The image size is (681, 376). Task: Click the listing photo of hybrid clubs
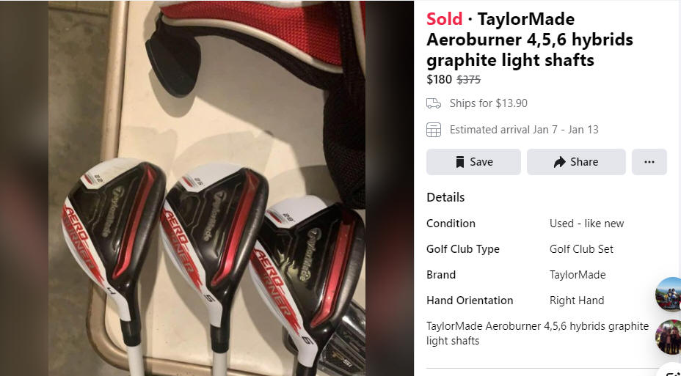coord(207,188)
